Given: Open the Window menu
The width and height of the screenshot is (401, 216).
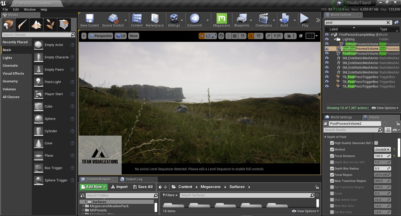Looking at the screenshot, I should [30, 10].
